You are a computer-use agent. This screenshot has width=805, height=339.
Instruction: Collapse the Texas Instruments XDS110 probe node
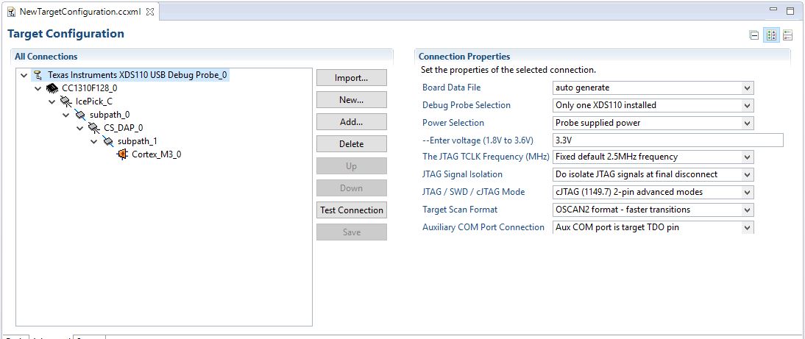(x=24, y=75)
